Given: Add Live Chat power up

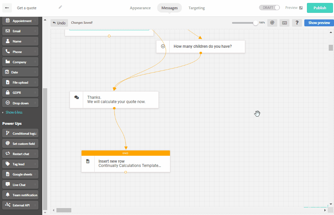Looking at the screenshot, I should click(20, 185).
